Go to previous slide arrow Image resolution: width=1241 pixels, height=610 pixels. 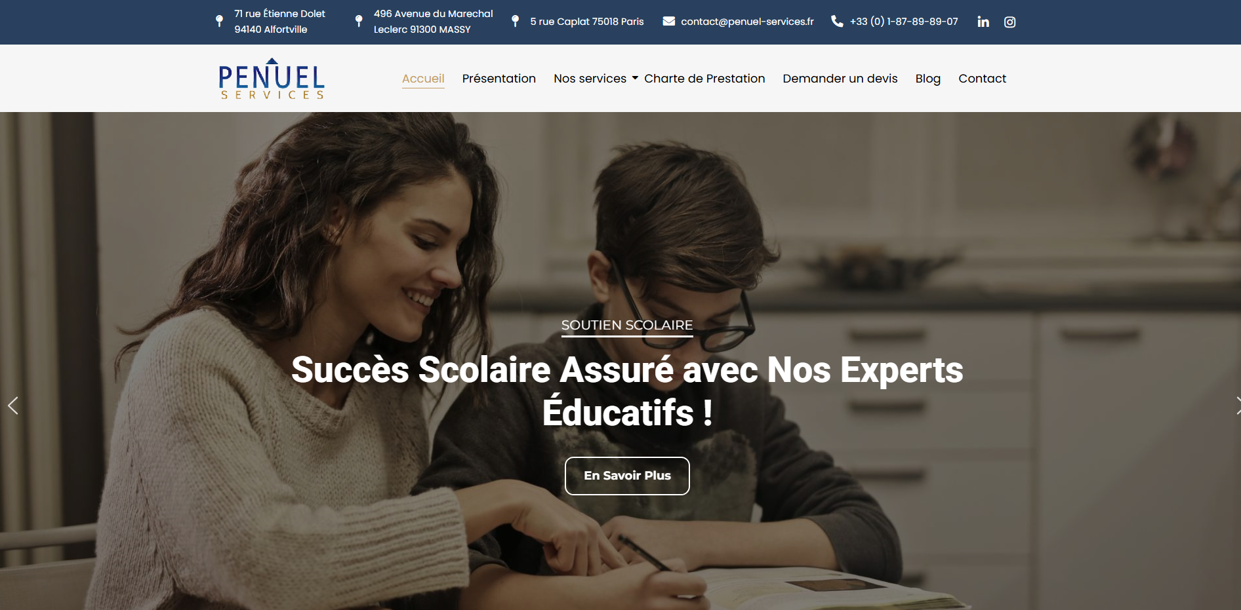(12, 406)
